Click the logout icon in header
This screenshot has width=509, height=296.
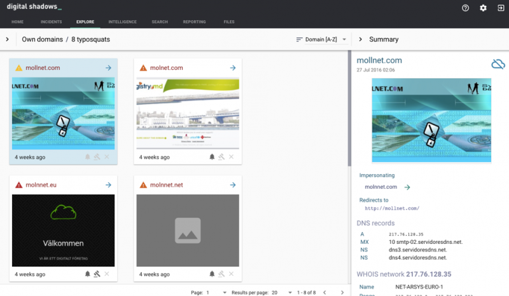(x=501, y=8)
